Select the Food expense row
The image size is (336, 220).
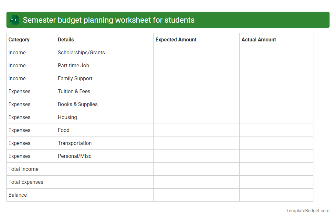click(x=63, y=130)
